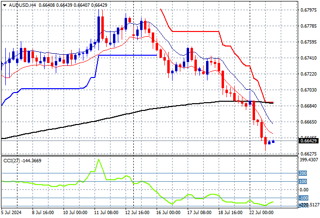Screen dimensions: 320x218
Task: Click the 0.66840 price axis label
Action: coord(309,106)
